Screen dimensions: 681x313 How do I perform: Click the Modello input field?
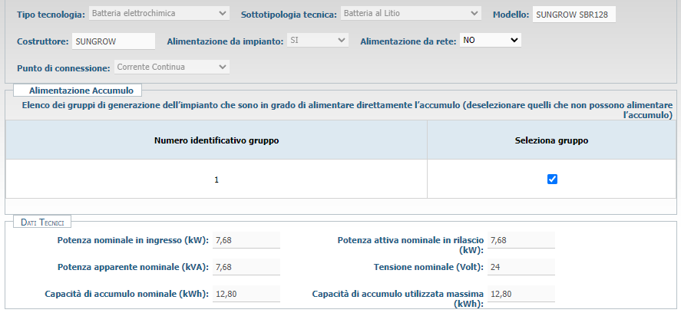[x=574, y=14]
